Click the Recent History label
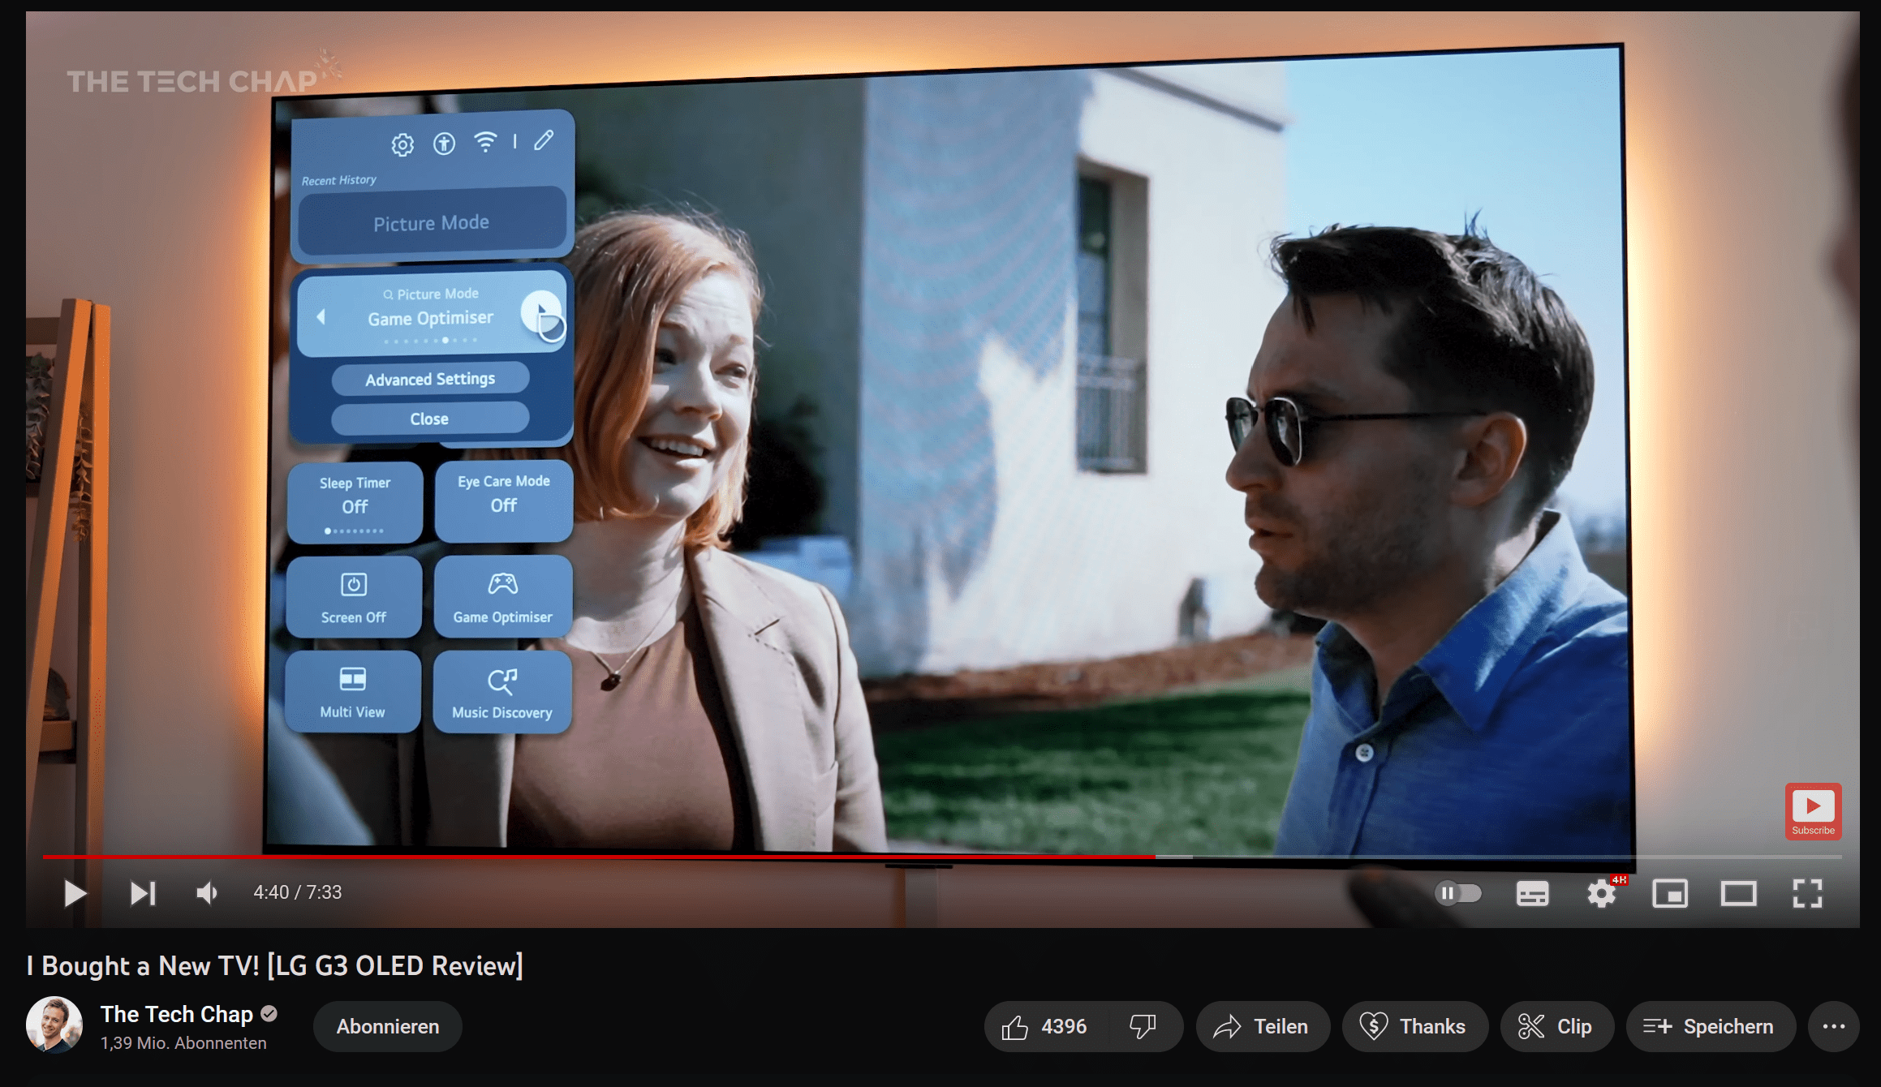Screen dimensions: 1881x1087 pyautogui.click(x=339, y=180)
